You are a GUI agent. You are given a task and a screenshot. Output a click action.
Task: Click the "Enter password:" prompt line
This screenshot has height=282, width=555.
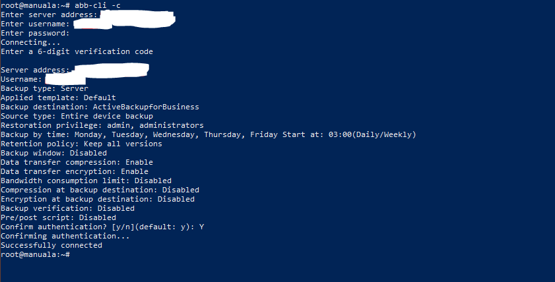[x=35, y=33]
